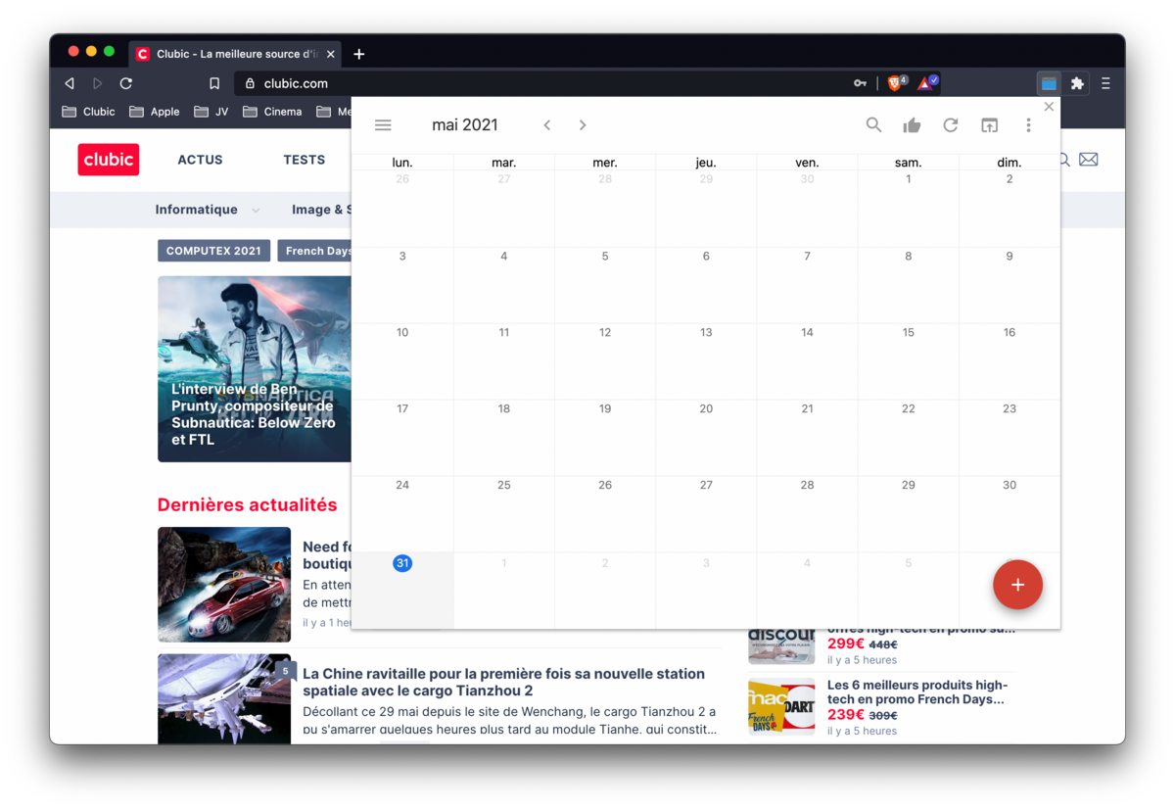Image resolution: width=1175 pixels, height=810 pixels.
Task: Go to previous month in calendar
Action: (x=547, y=125)
